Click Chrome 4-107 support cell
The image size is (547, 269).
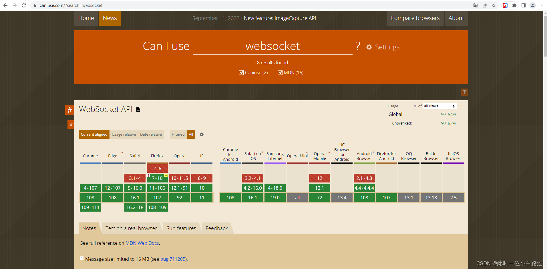pyautogui.click(x=90, y=188)
